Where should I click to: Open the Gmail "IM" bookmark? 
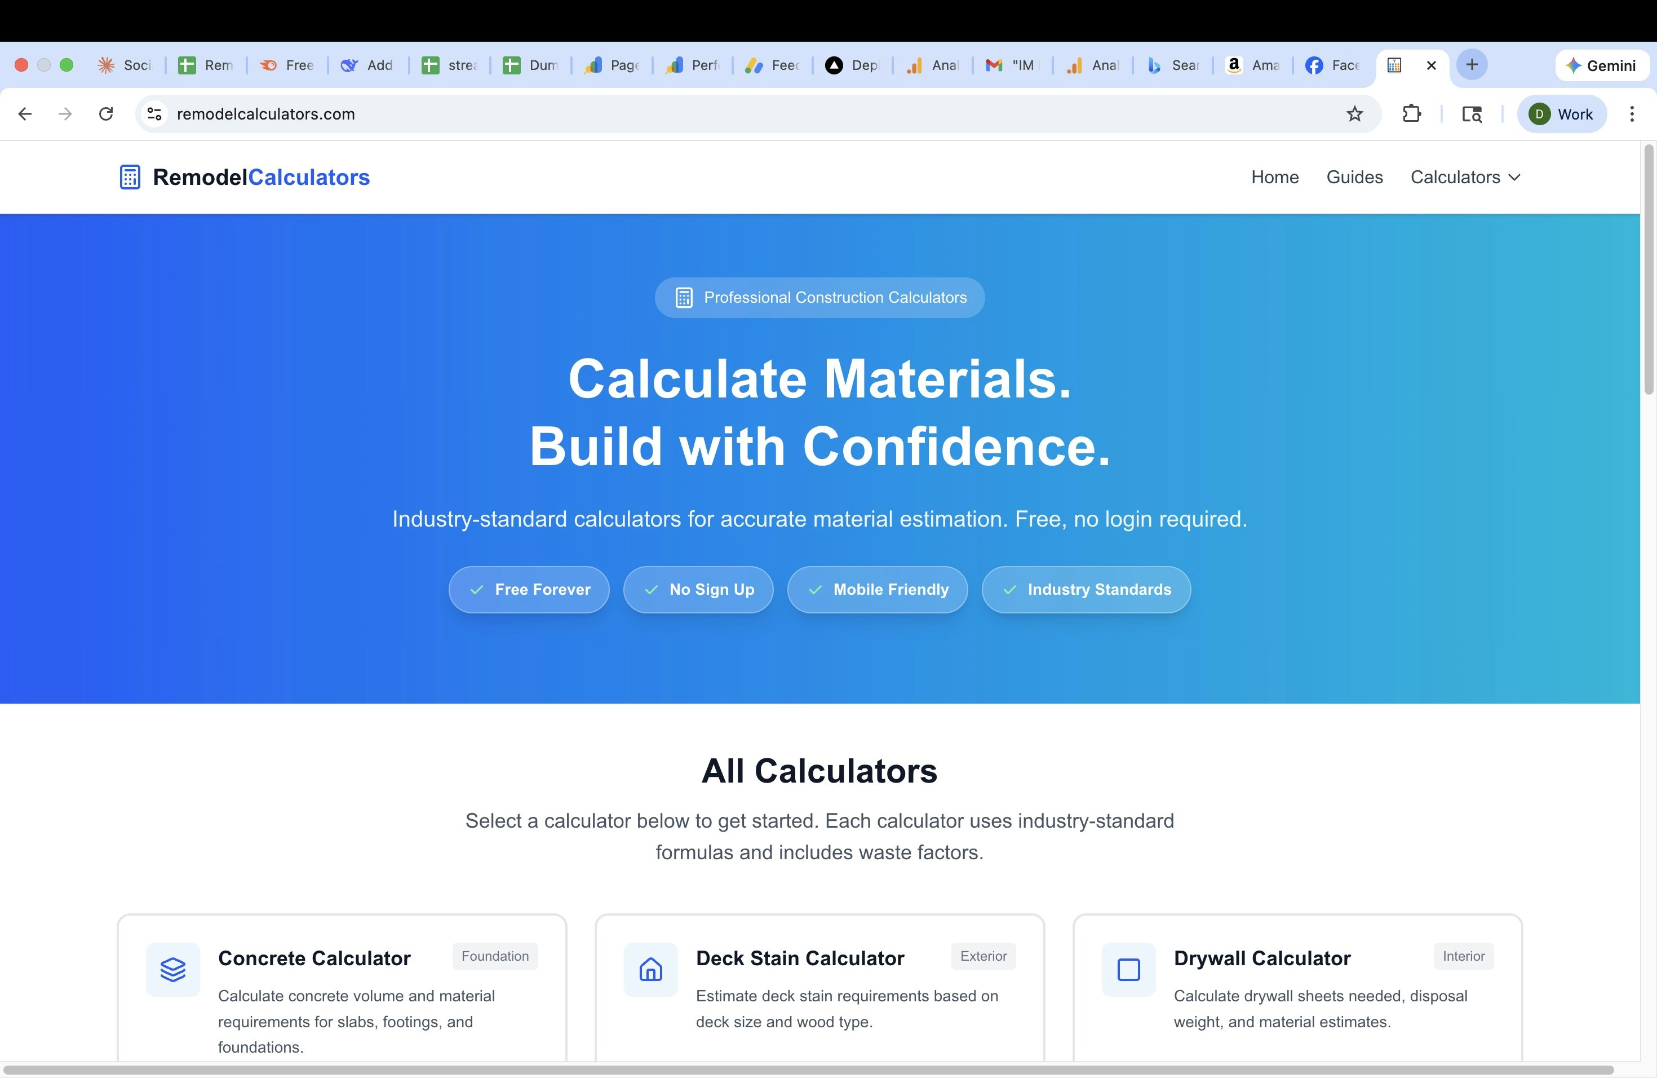click(x=1011, y=65)
